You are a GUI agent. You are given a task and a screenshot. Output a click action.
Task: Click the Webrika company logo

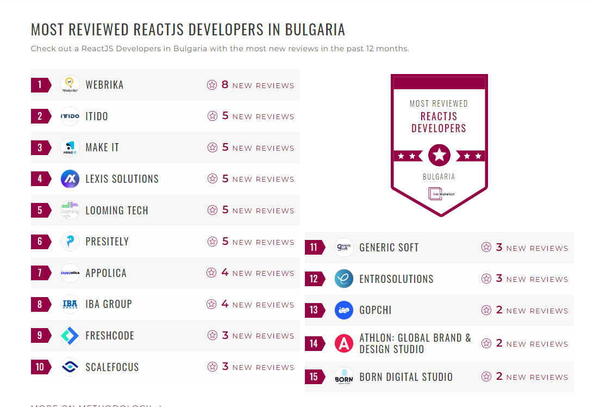[x=70, y=84]
